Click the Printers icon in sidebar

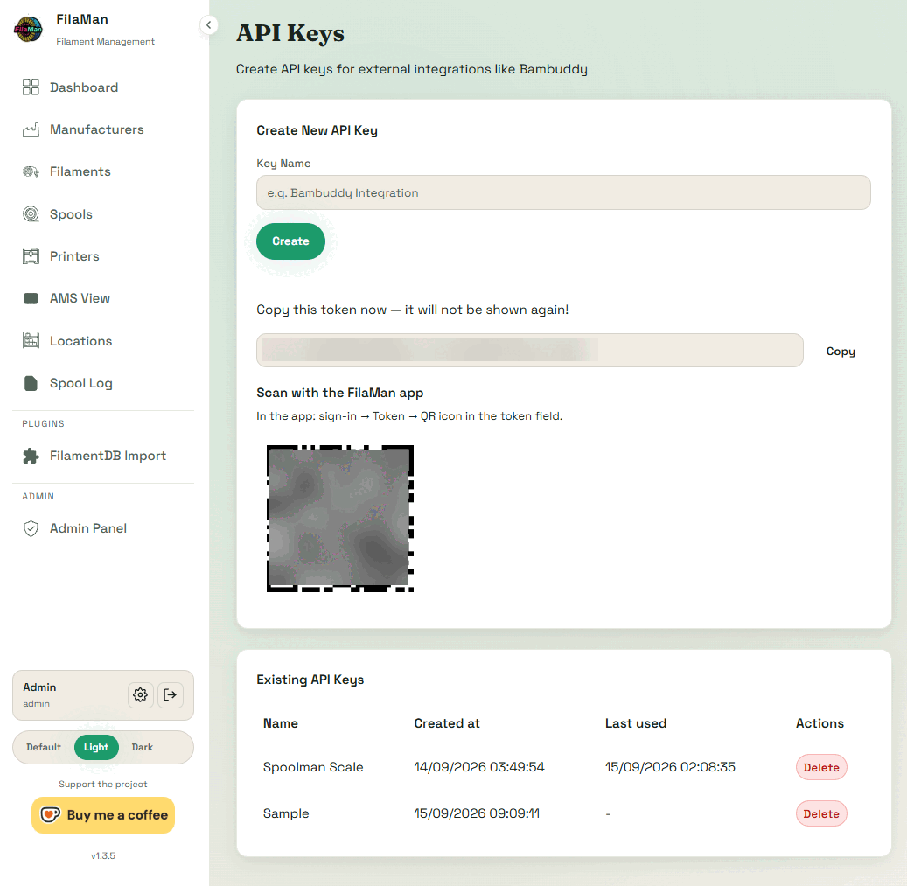pos(31,256)
